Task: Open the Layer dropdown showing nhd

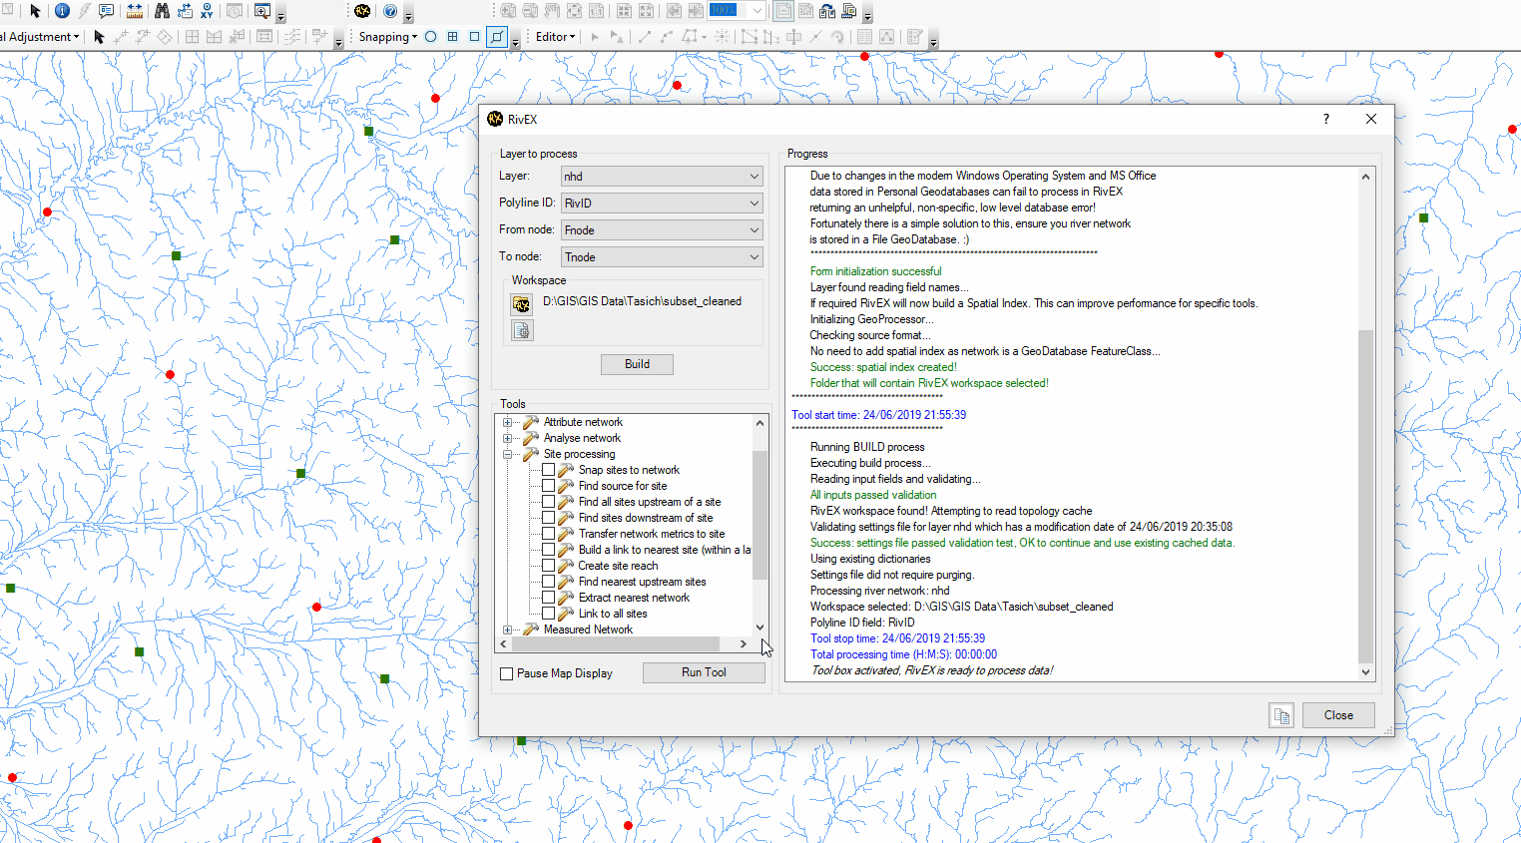Action: [x=662, y=177]
